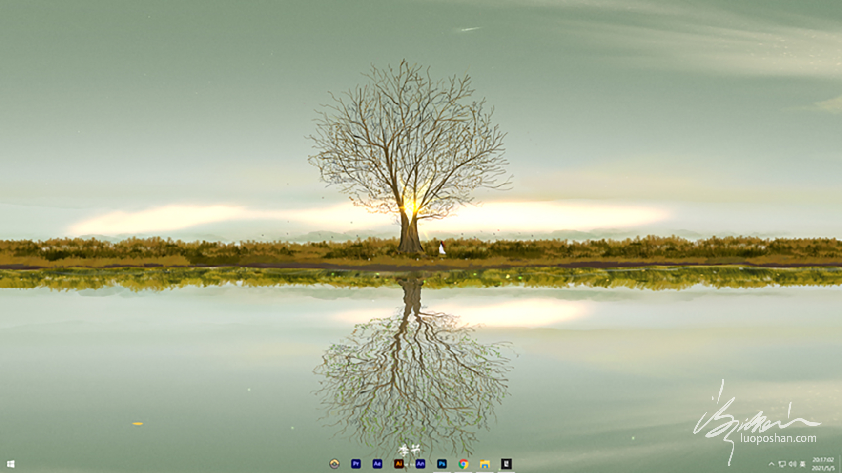Open the black-and-white app icon on taskbar
This screenshot has width=842, height=473.
coord(506,464)
